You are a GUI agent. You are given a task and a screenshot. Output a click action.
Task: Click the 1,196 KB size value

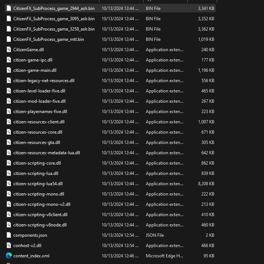pos(206,70)
